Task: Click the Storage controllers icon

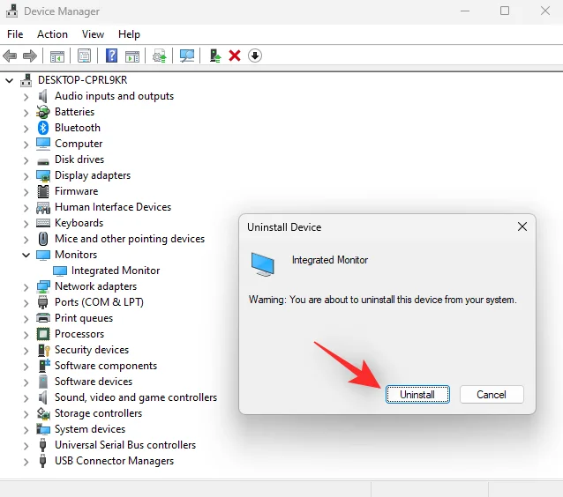Action: click(43, 413)
